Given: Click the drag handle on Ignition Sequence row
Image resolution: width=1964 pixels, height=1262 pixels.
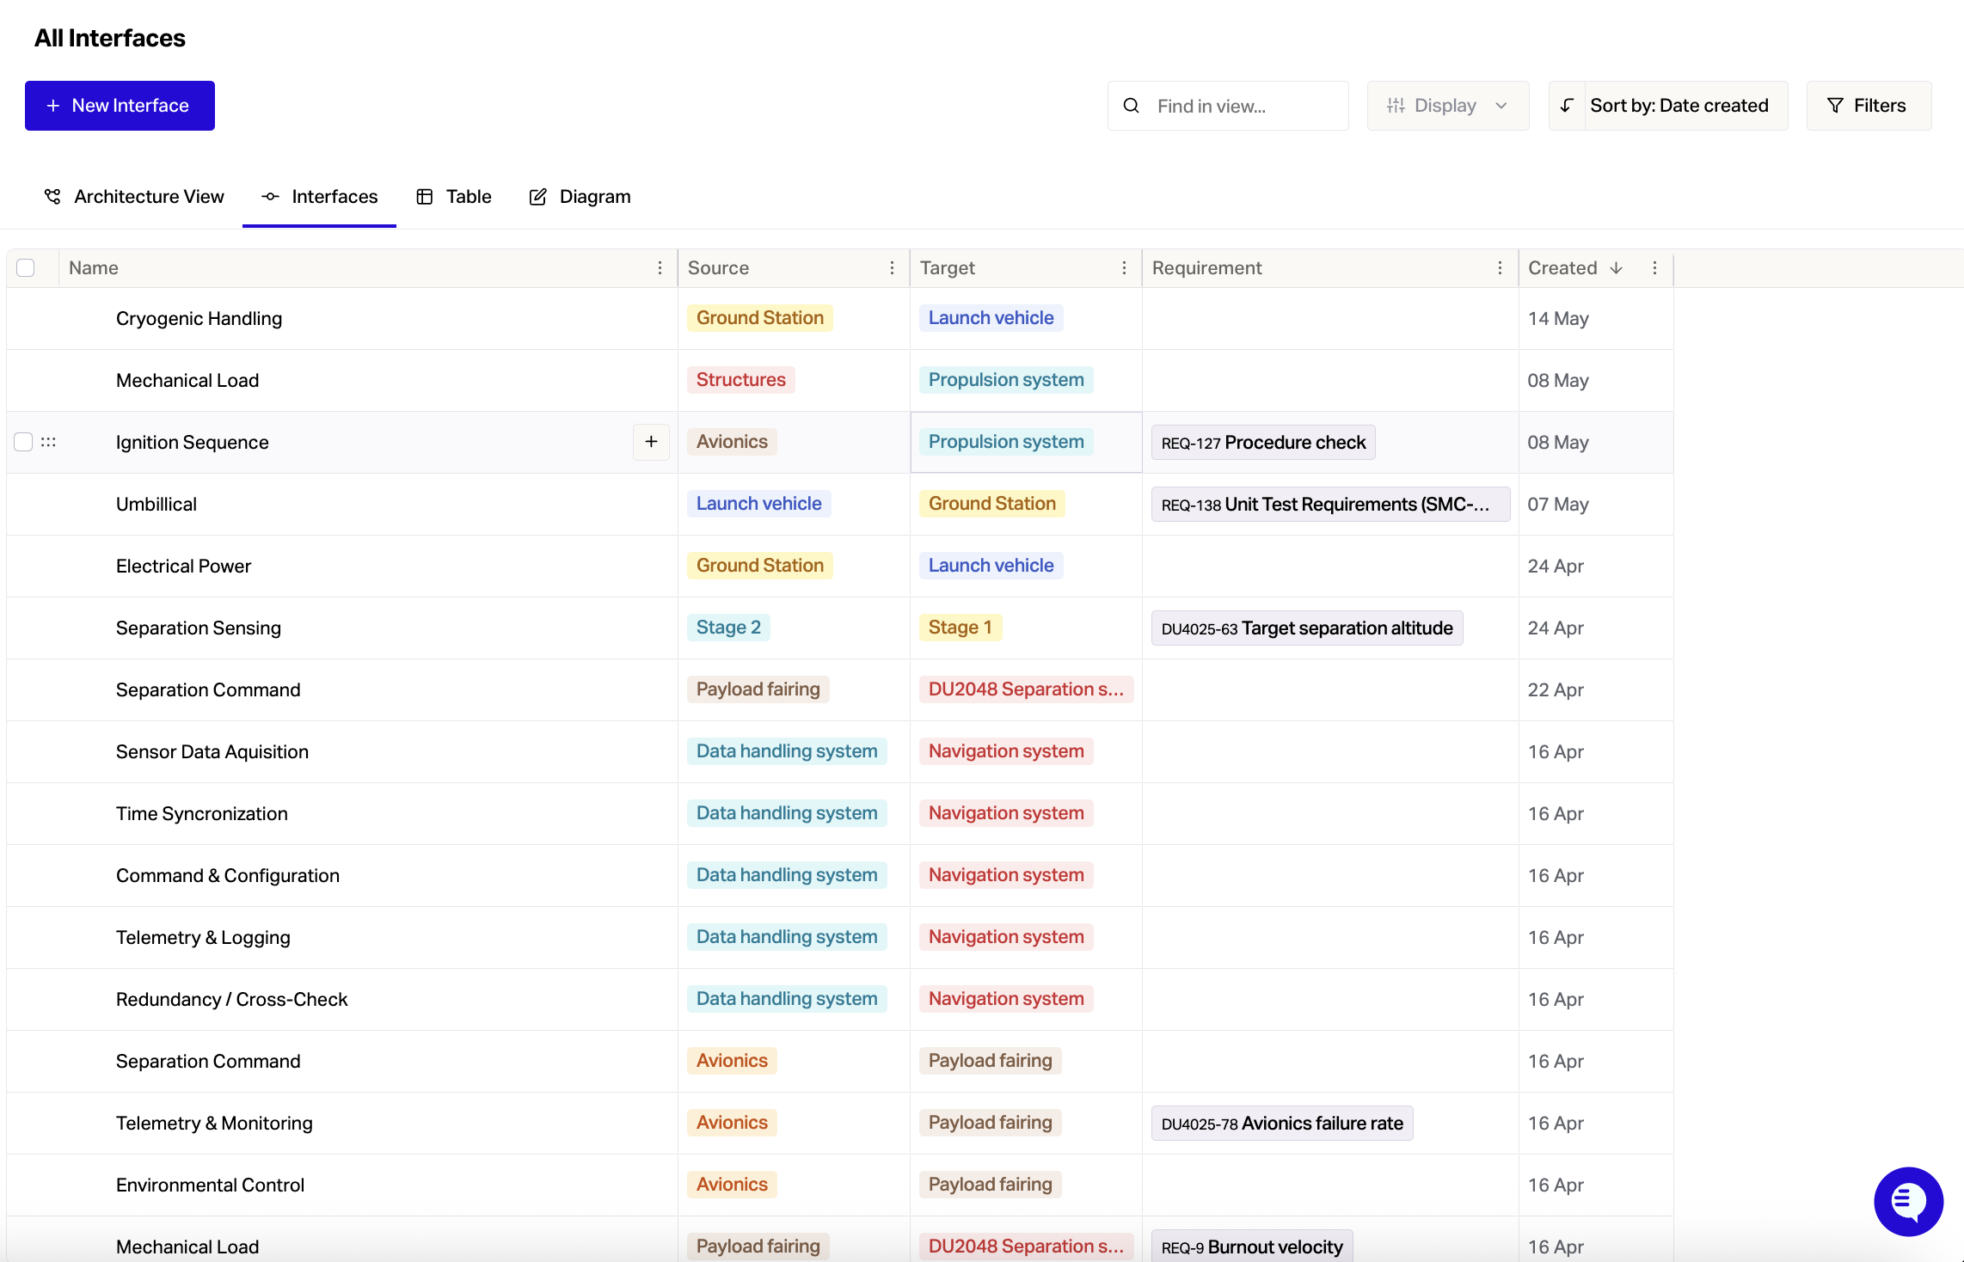Looking at the screenshot, I should coord(48,442).
